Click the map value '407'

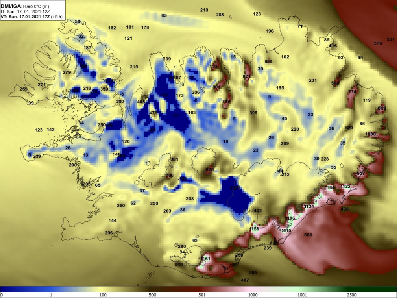[245, 280]
